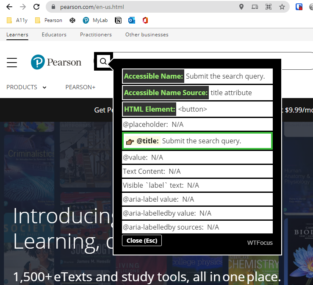The height and width of the screenshot is (285, 313).
Task: Click the highlighted @title row
Action: click(x=197, y=141)
